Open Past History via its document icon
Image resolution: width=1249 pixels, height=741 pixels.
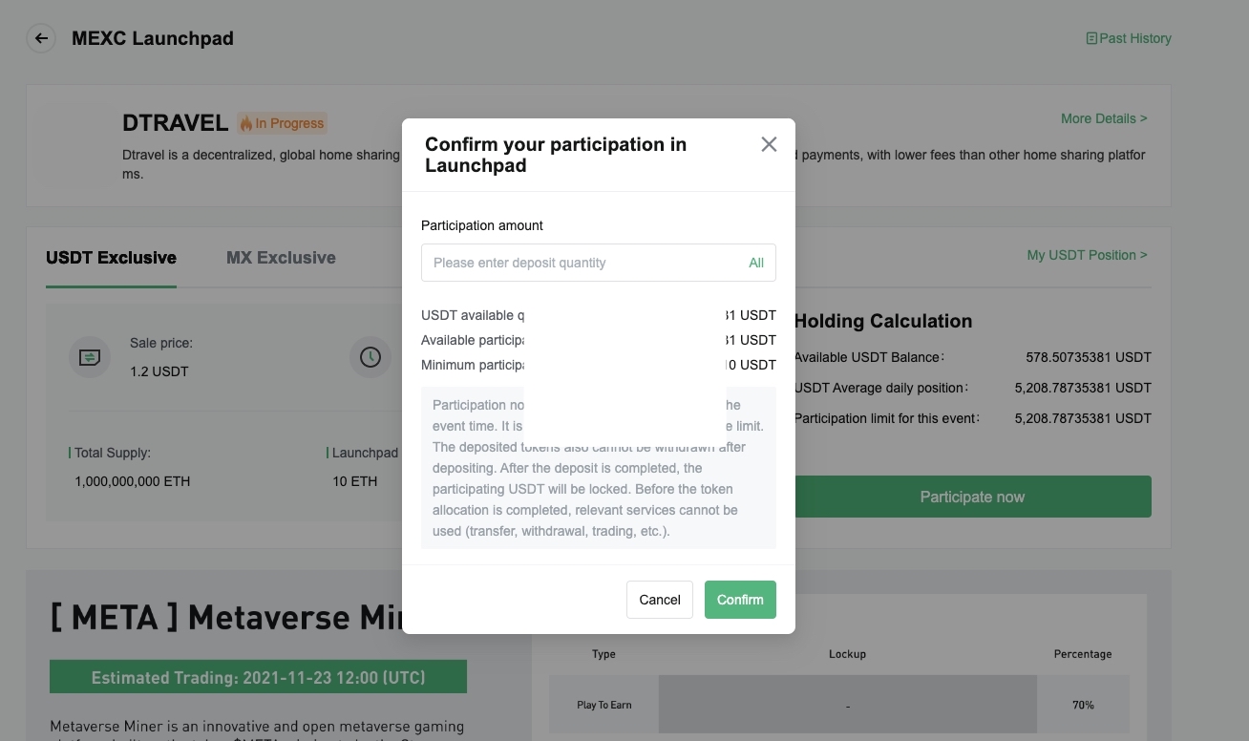pos(1091,38)
